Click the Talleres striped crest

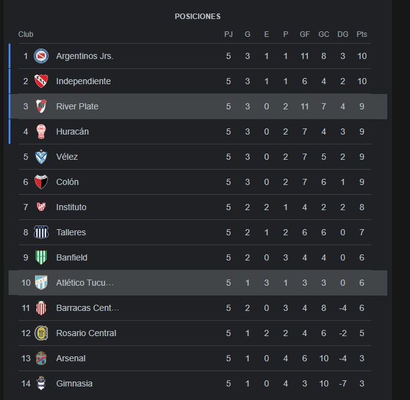pyautogui.click(x=41, y=232)
